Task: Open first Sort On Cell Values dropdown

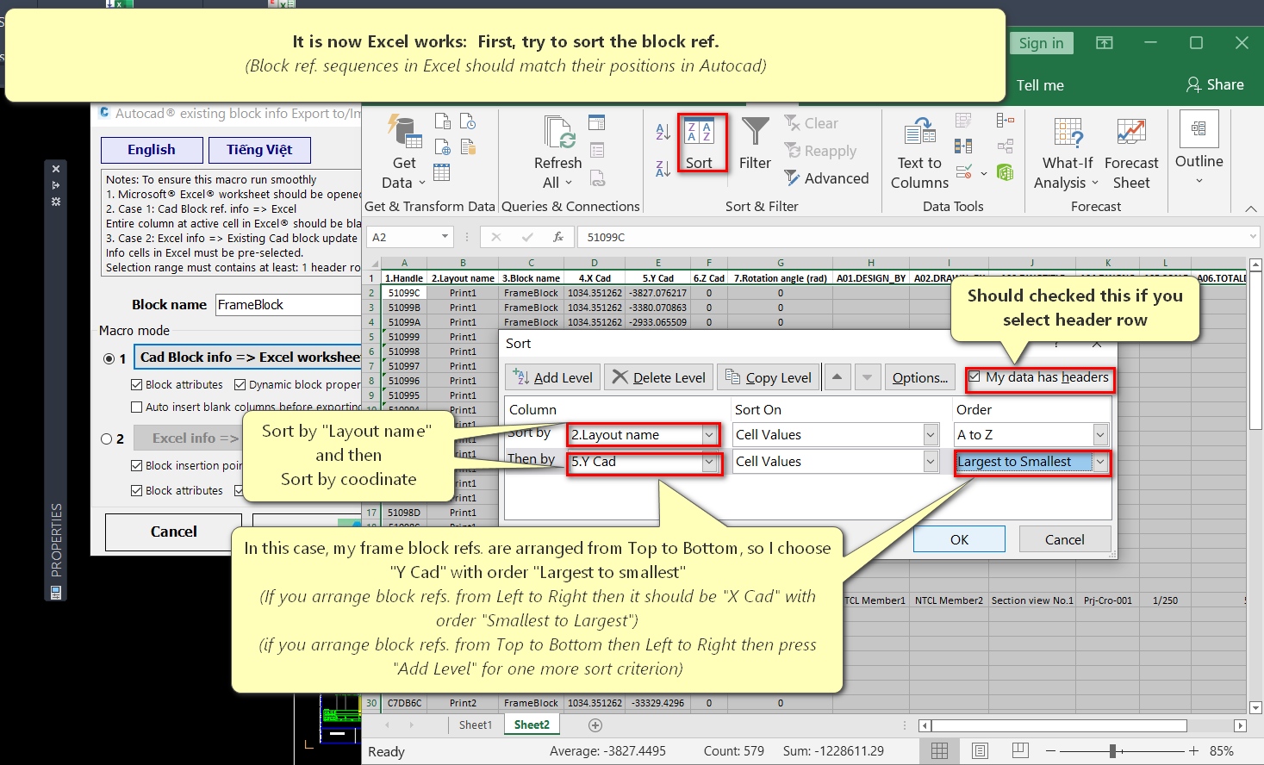Action: (x=931, y=435)
